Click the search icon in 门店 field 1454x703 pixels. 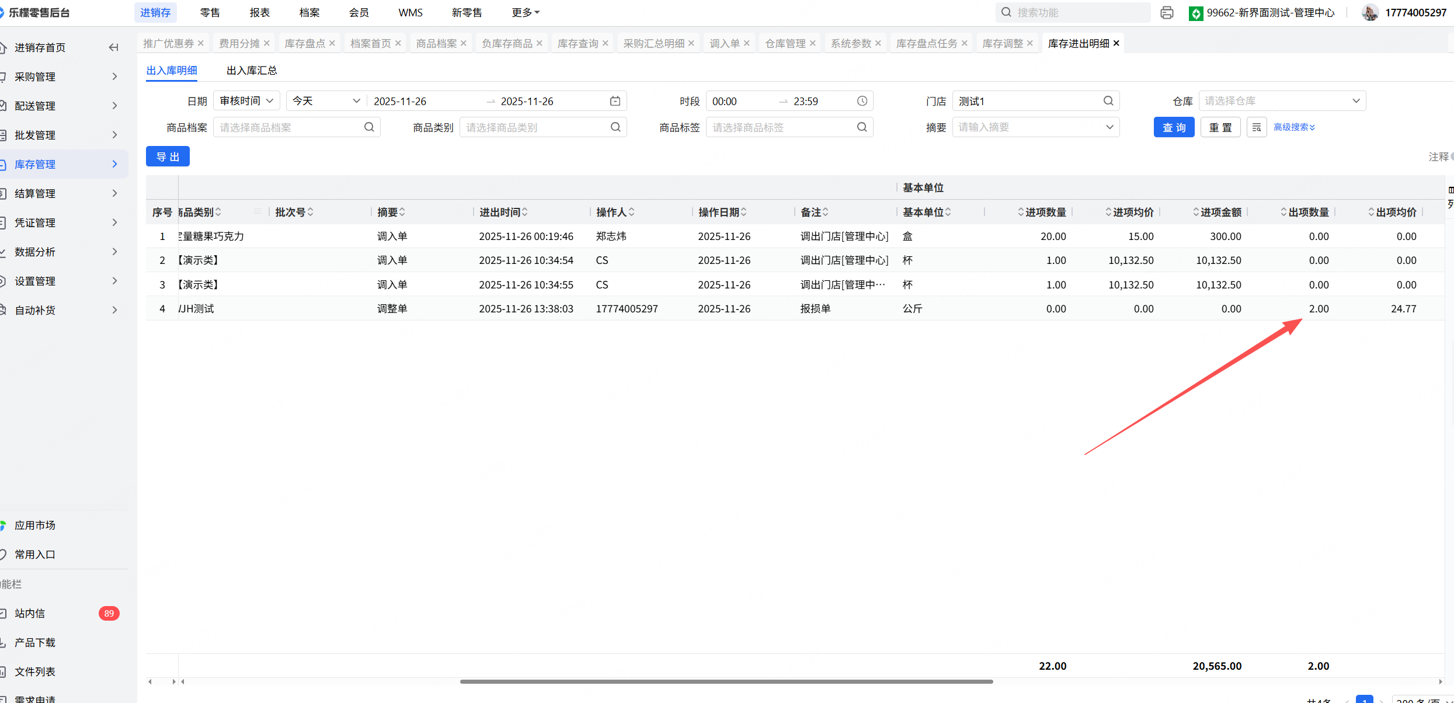tap(1108, 101)
